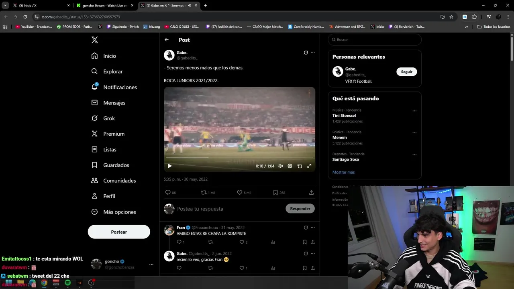
Task: Mute the Gabe tab audio icon
Action: (190, 6)
